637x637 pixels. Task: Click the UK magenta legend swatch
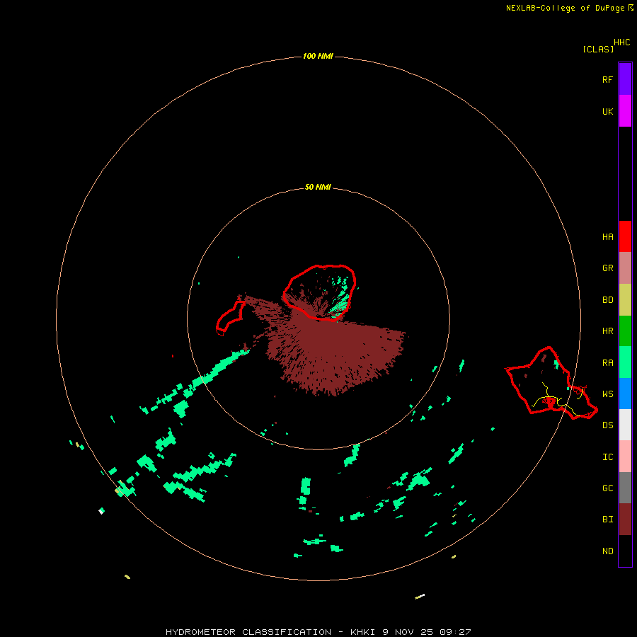(x=625, y=111)
